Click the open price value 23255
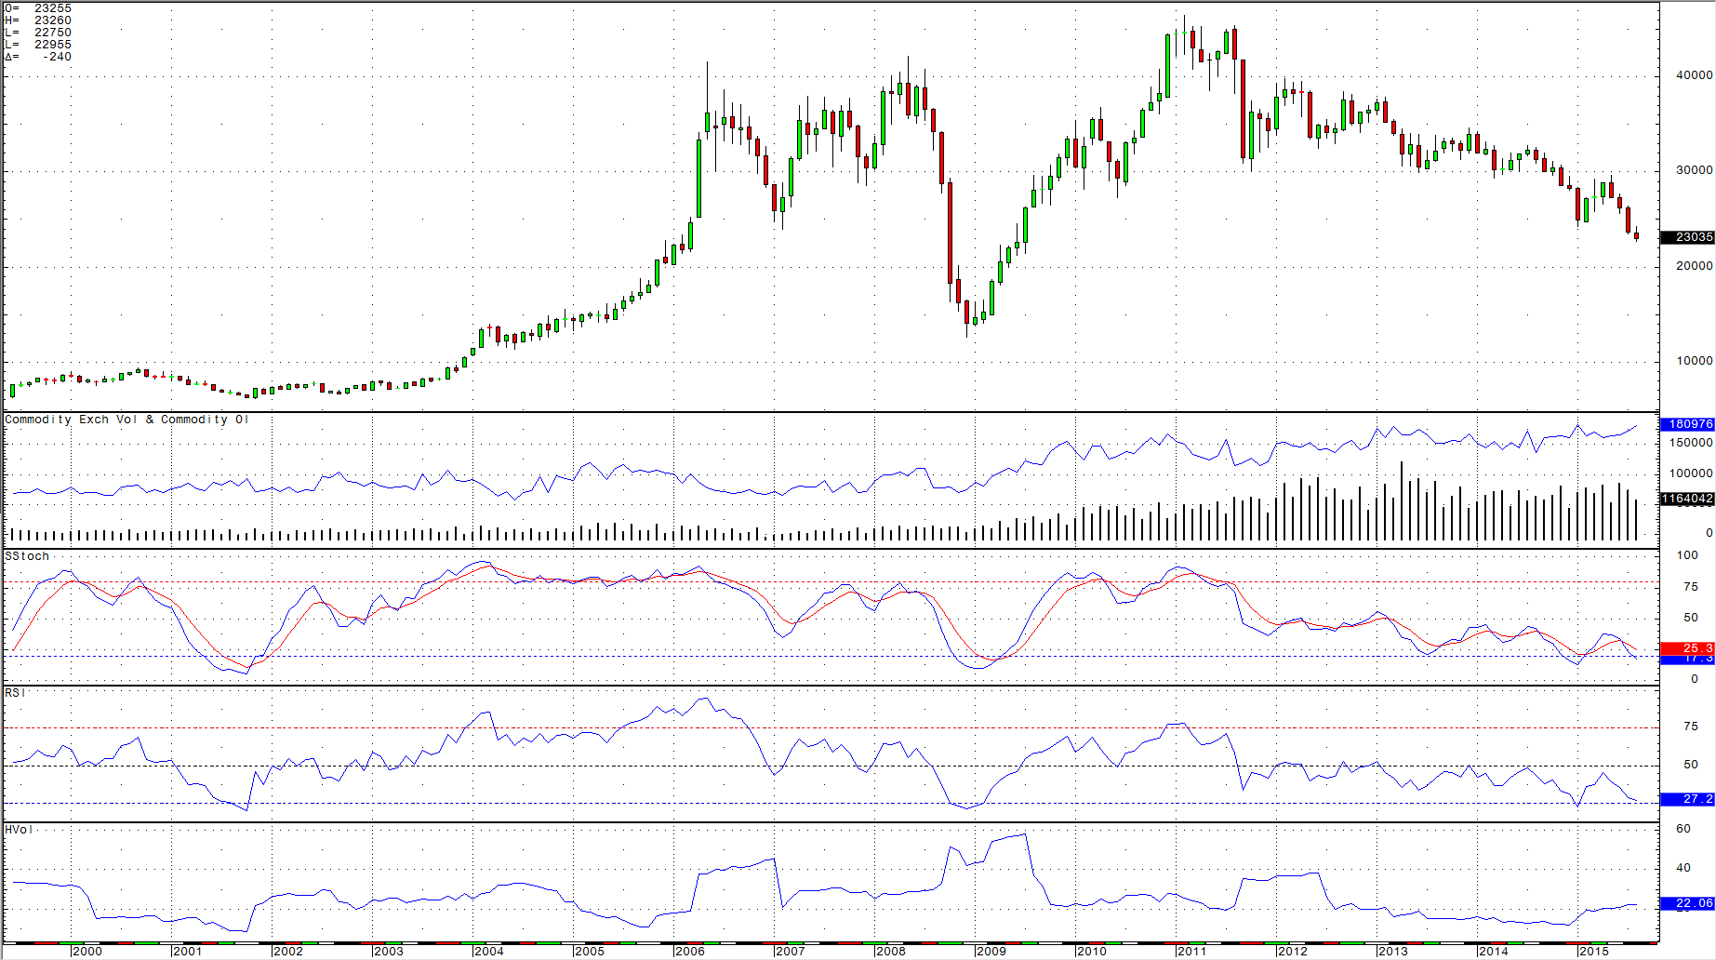1716x960 pixels. (53, 8)
